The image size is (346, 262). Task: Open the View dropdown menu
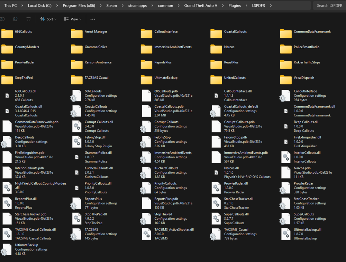[73, 19]
